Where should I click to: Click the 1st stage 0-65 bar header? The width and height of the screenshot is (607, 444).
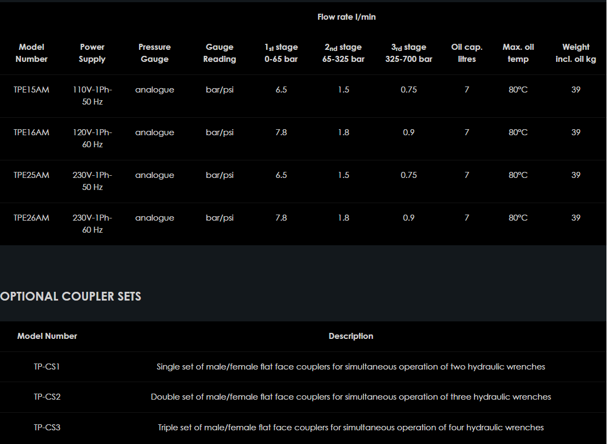click(281, 53)
